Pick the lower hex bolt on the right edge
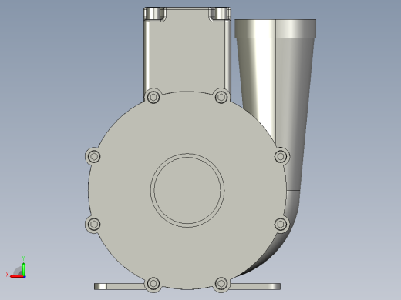Image resolution: width=401 pixels, height=300 pixels. [281, 225]
